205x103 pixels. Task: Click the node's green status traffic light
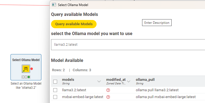click(29, 77)
